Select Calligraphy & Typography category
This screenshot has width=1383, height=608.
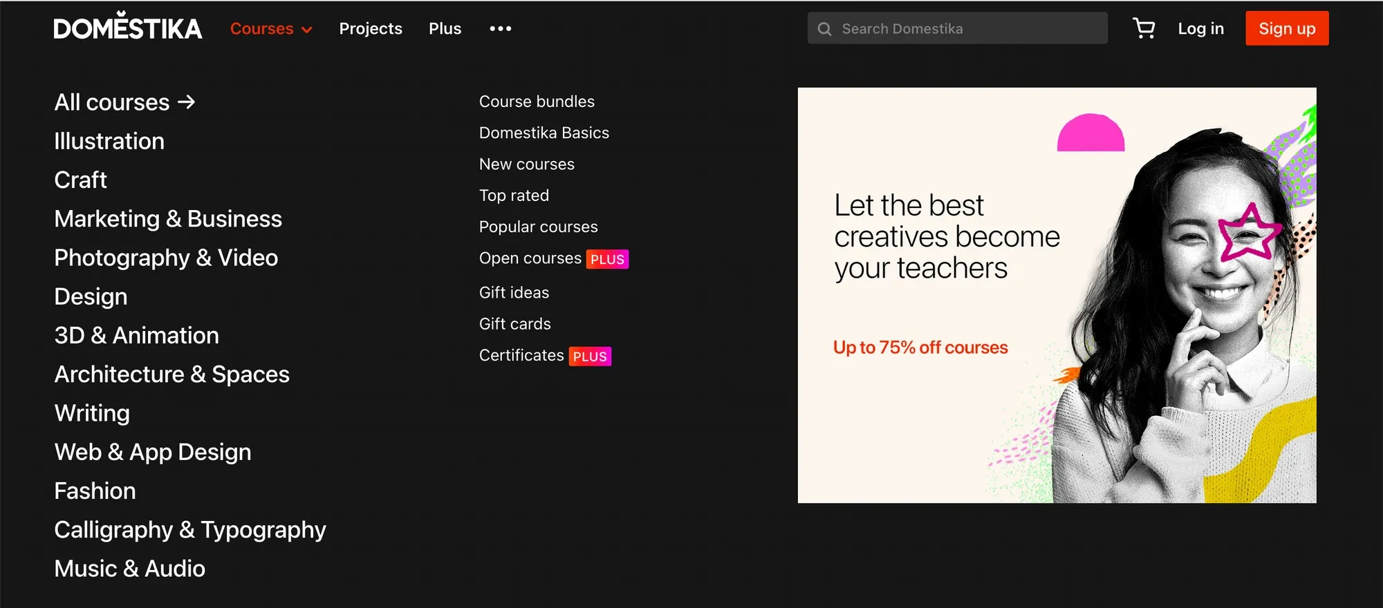tap(190, 530)
